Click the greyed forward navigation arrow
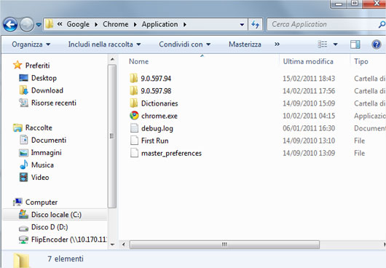The height and width of the screenshot is (268, 386). 27,25
